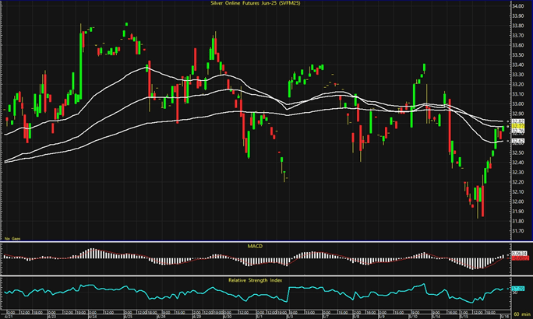The width and height of the screenshot is (533, 319).
Task: Click the 32.83 moving average price tag
Action: tap(517, 122)
